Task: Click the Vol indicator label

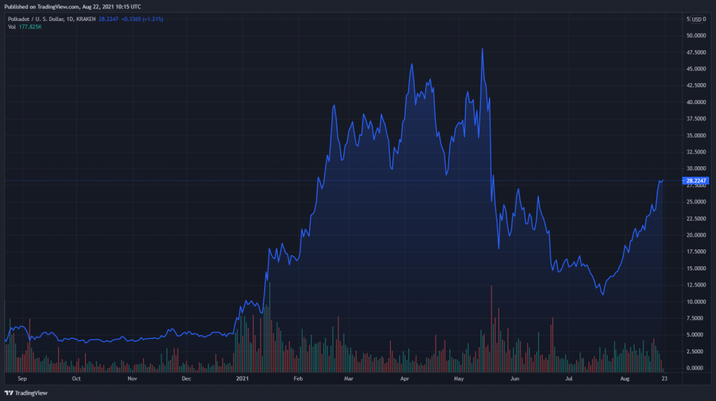Action: 12,27
